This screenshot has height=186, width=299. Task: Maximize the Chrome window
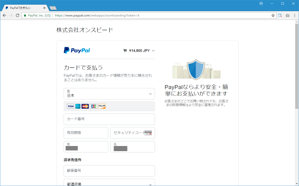[283, 3]
